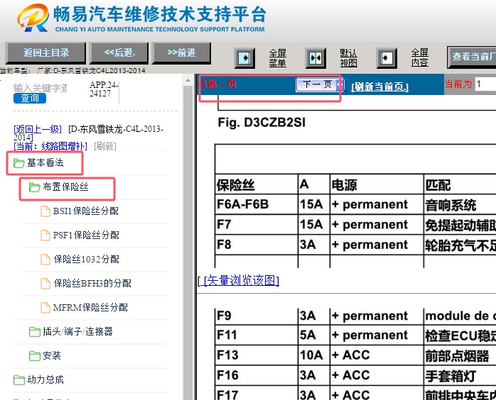Collapse the 布置保险丝 folder icon

click(35, 187)
